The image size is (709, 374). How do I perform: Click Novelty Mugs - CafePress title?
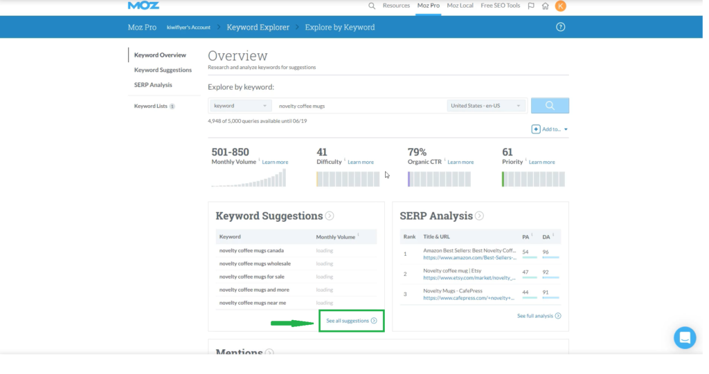pos(453,291)
